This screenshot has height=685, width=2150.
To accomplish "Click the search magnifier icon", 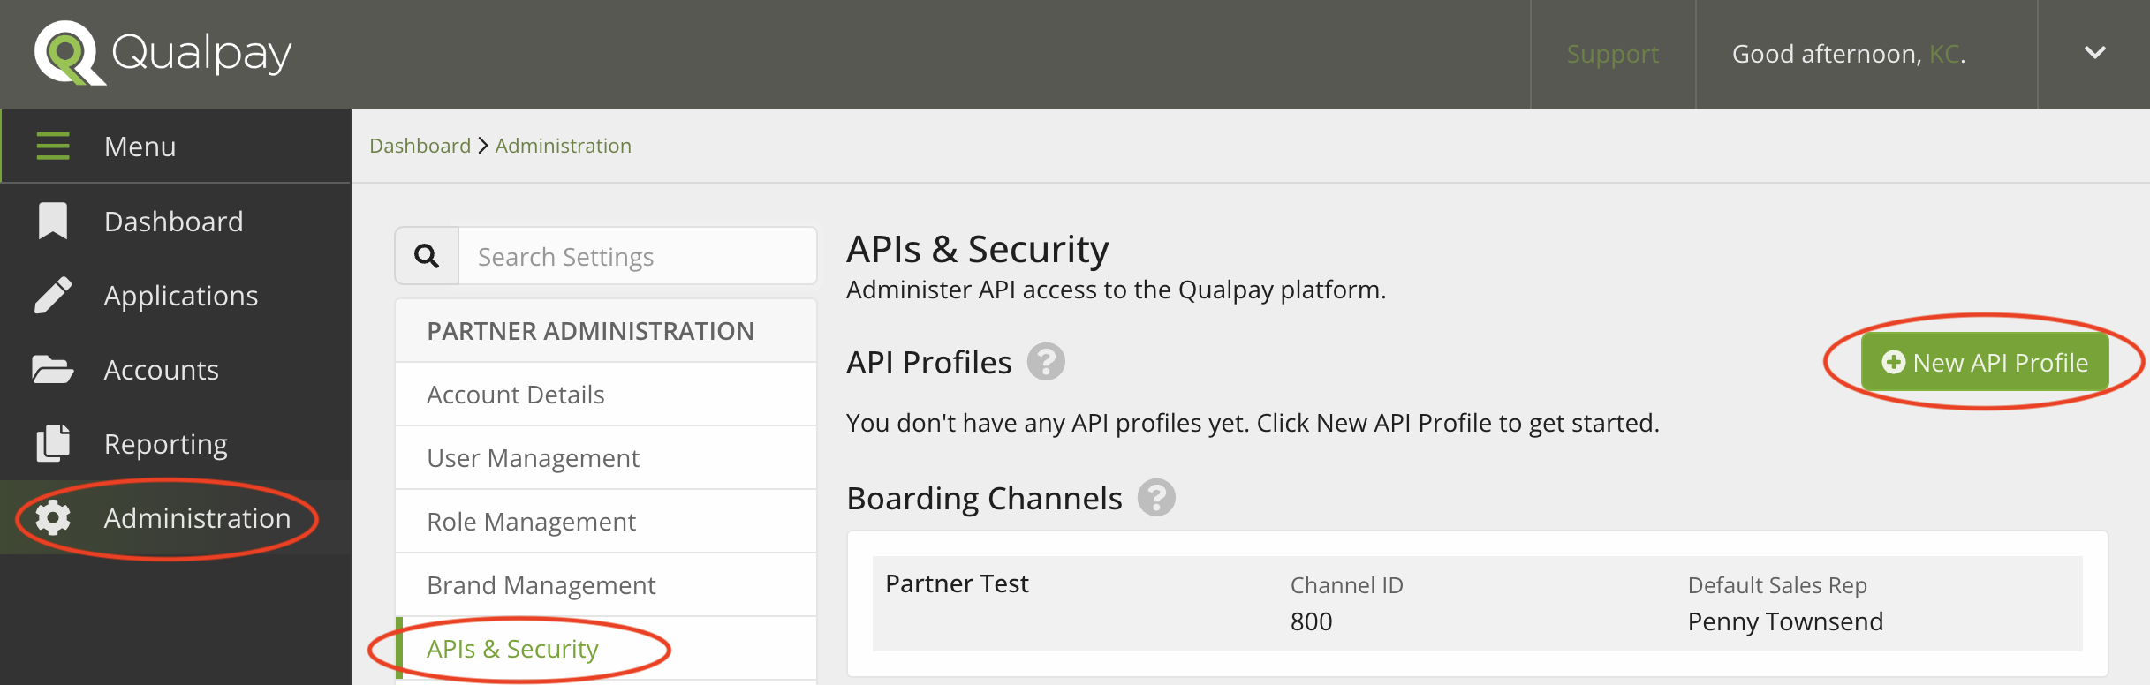I will [x=427, y=256].
